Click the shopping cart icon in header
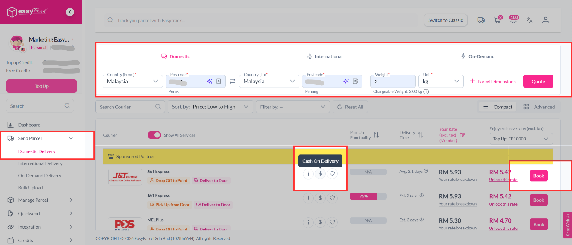Screen dimensions: 572x245 coord(497,20)
